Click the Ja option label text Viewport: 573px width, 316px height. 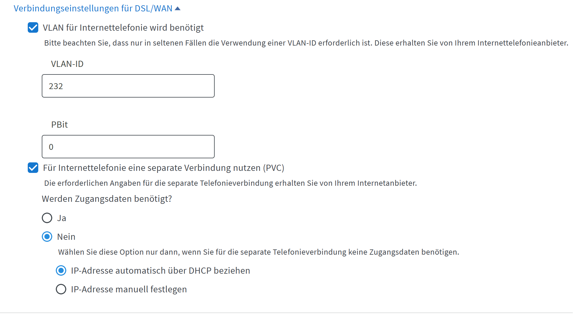[x=62, y=218]
